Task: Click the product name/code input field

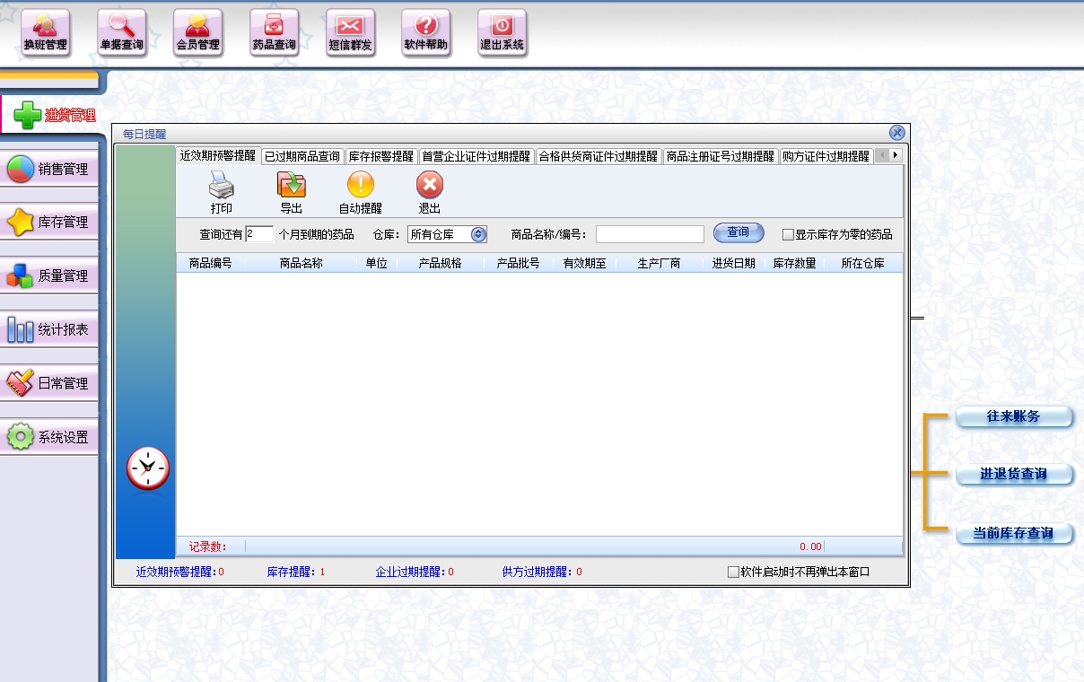Action: coord(650,234)
